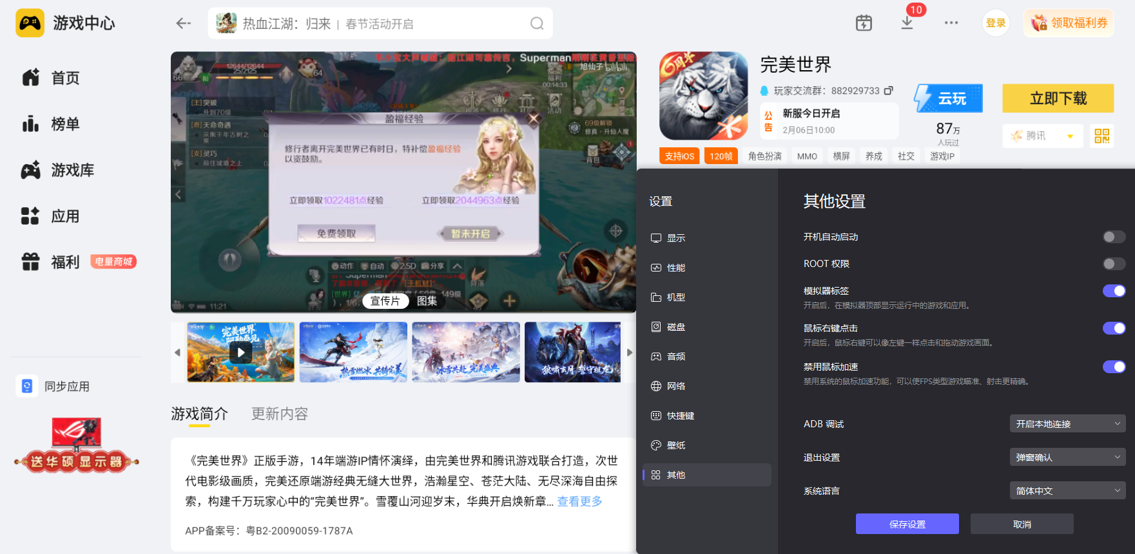Open the 新服今日开启 announcement
Viewport: 1135px width, 554px height.
point(829,121)
